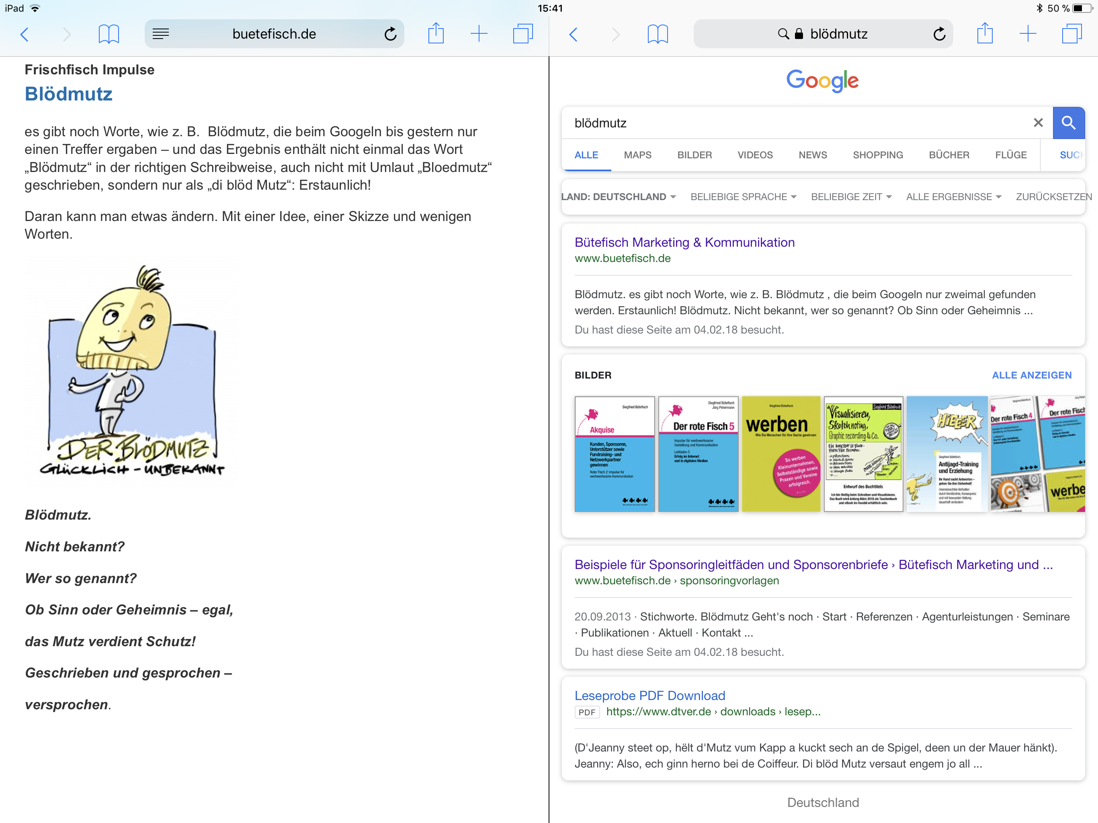Open Leseprobe PDF Download result
This screenshot has width=1098, height=823.
650,696
